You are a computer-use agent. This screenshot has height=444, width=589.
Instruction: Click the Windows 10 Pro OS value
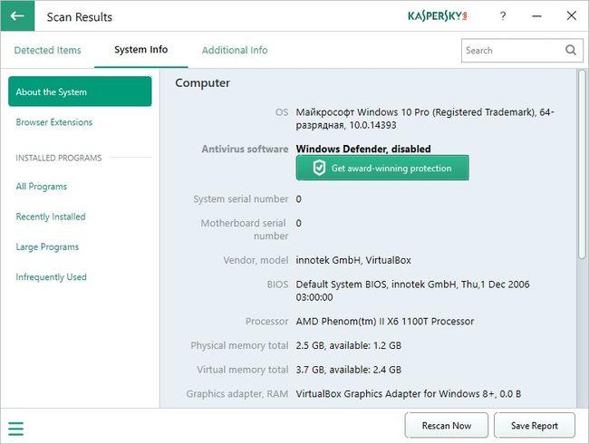point(425,119)
